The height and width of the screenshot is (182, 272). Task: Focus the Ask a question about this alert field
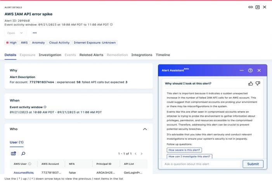pyautogui.click(x=201, y=164)
